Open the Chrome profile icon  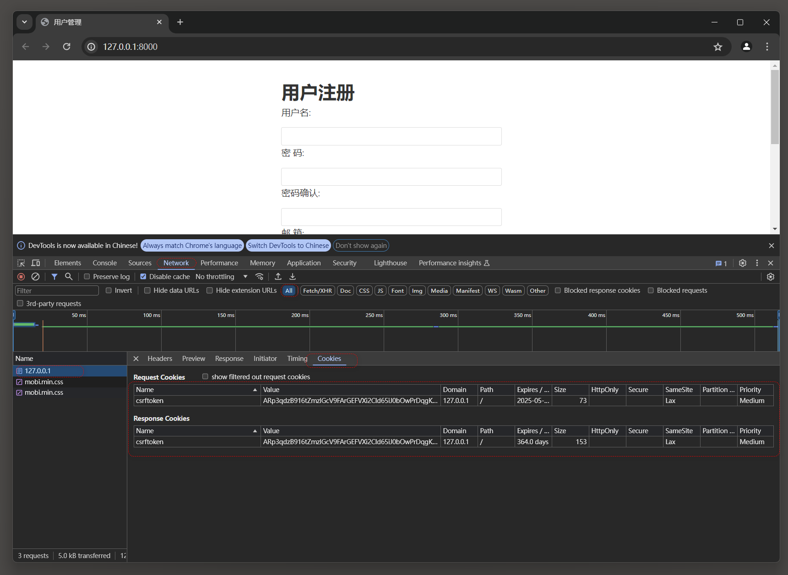click(x=746, y=47)
